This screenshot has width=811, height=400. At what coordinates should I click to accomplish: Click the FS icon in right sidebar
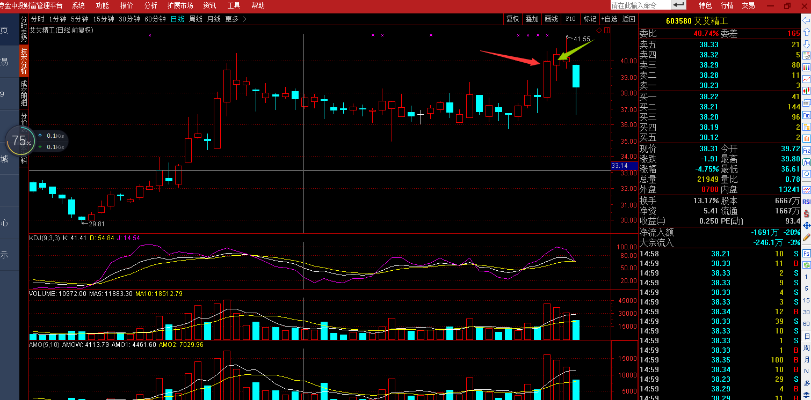click(806, 253)
